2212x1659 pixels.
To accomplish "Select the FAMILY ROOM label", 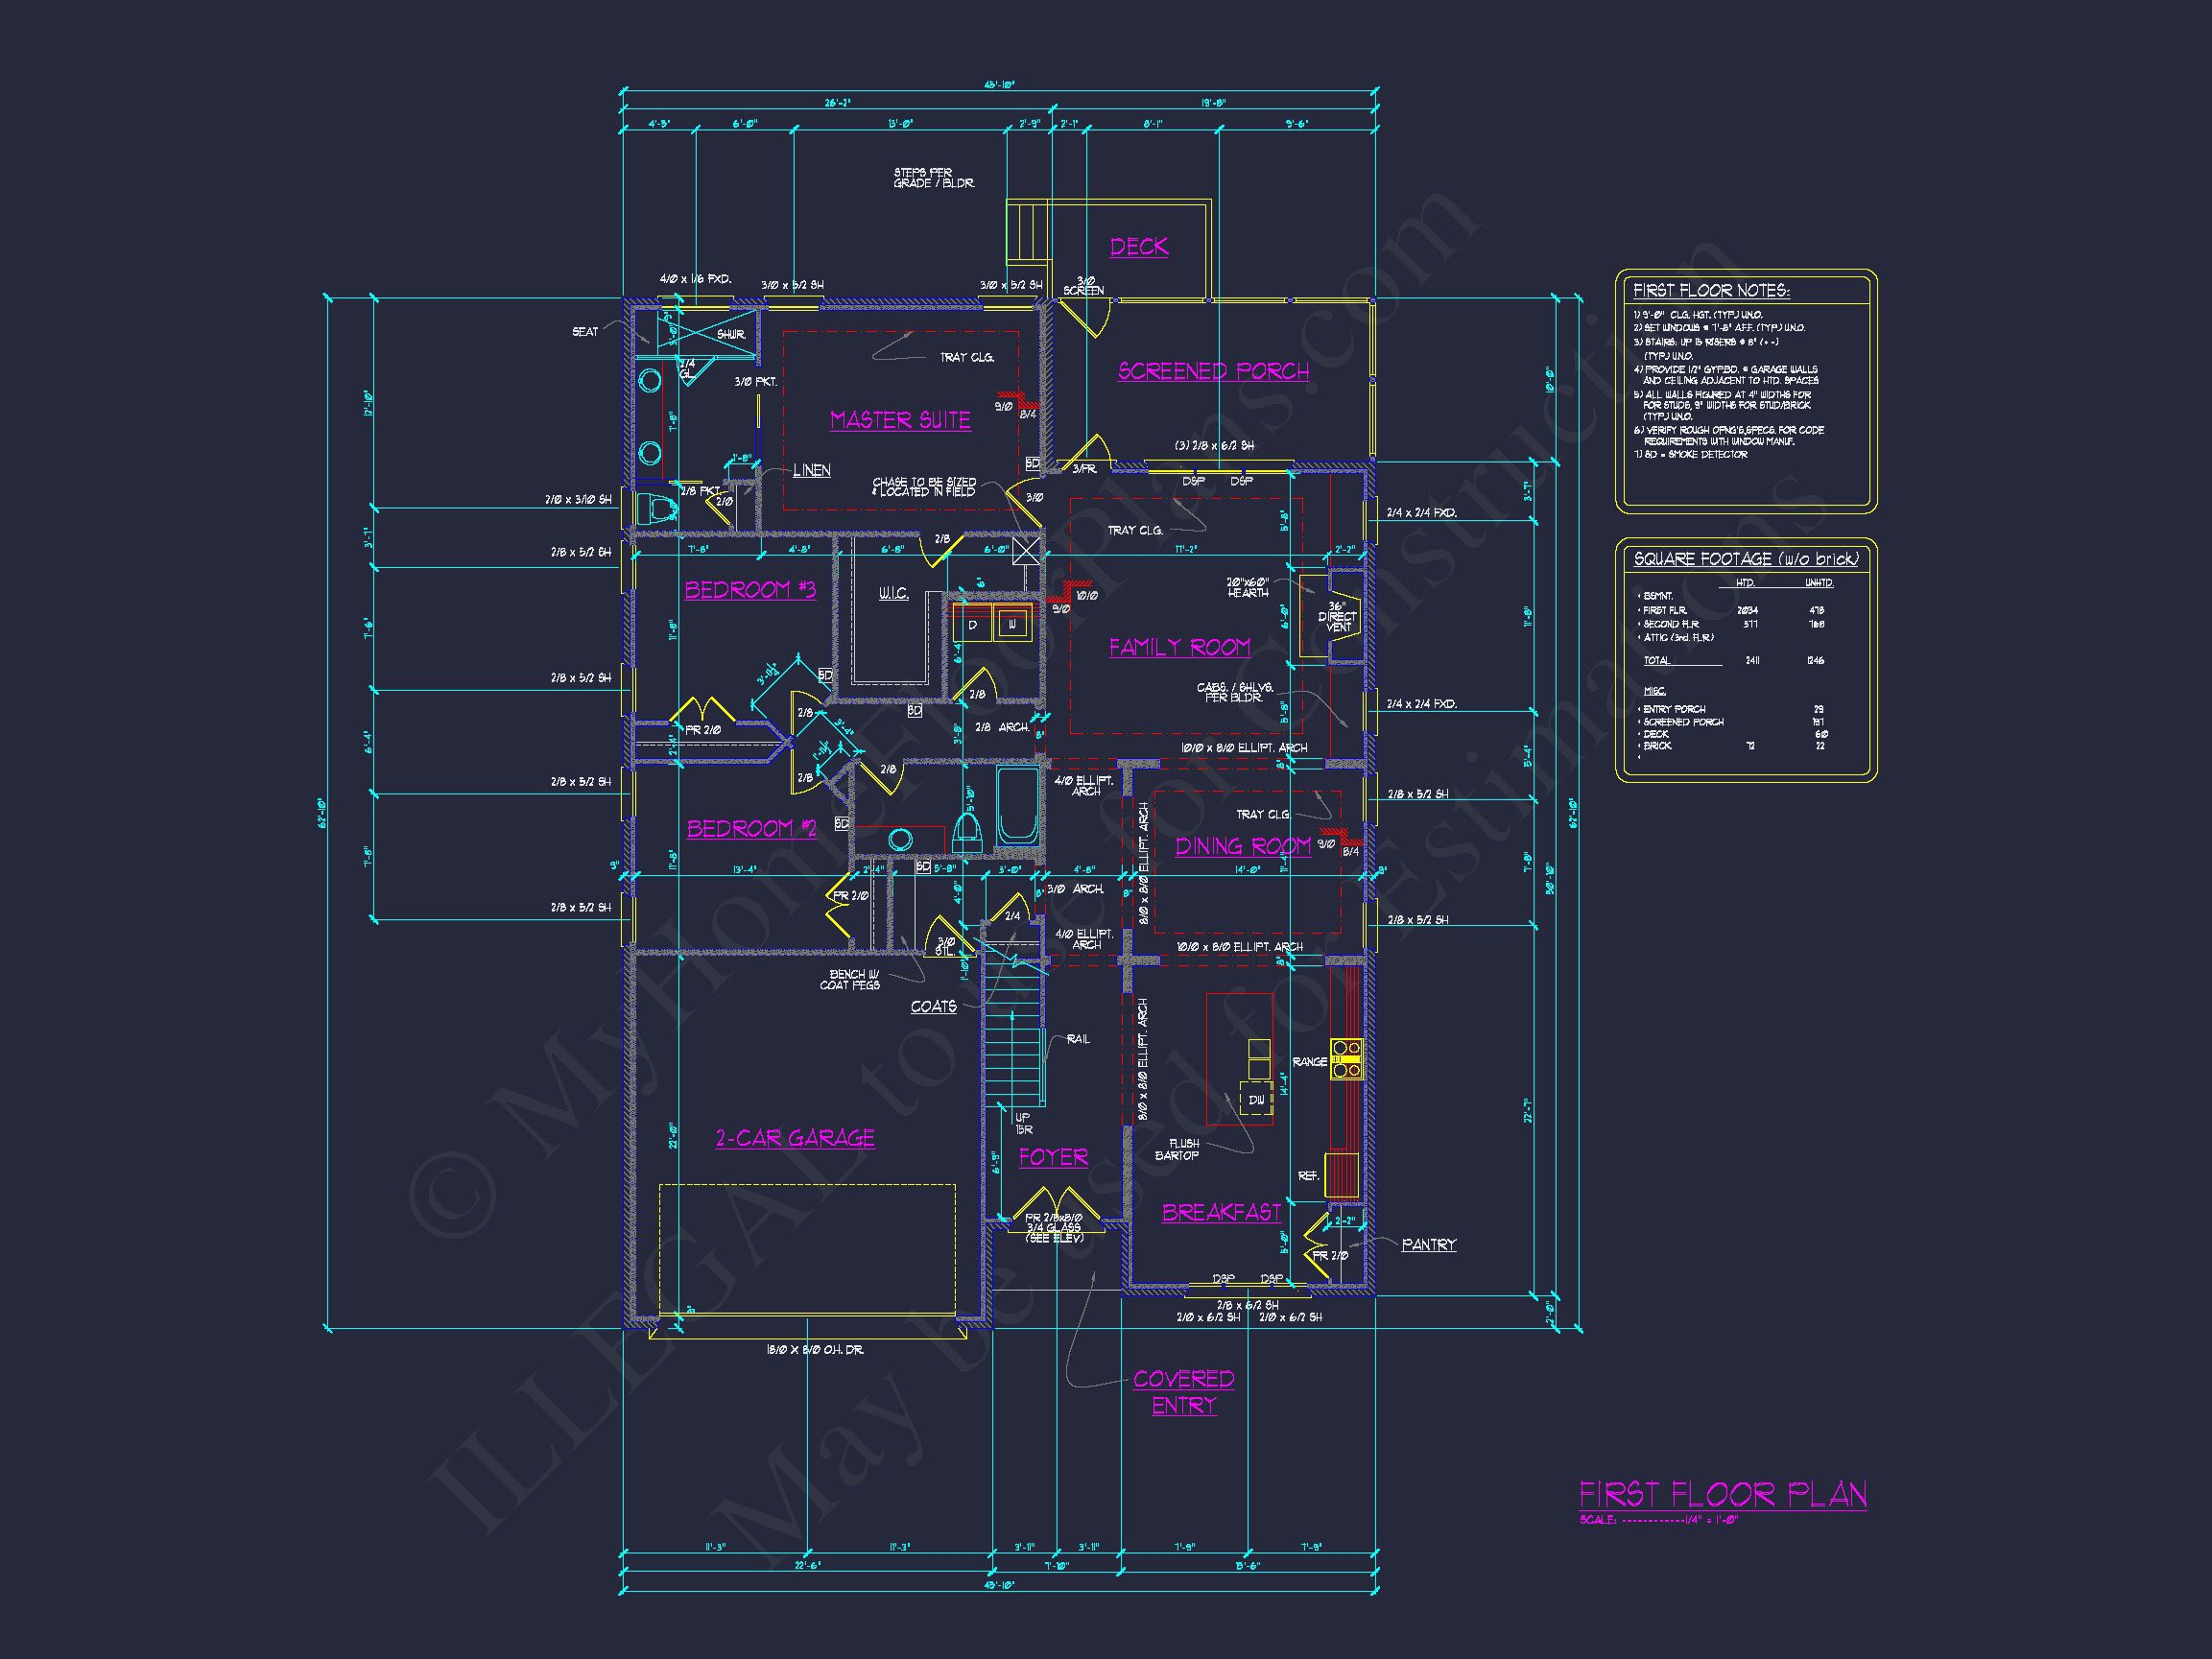I will pos(1179,647).
